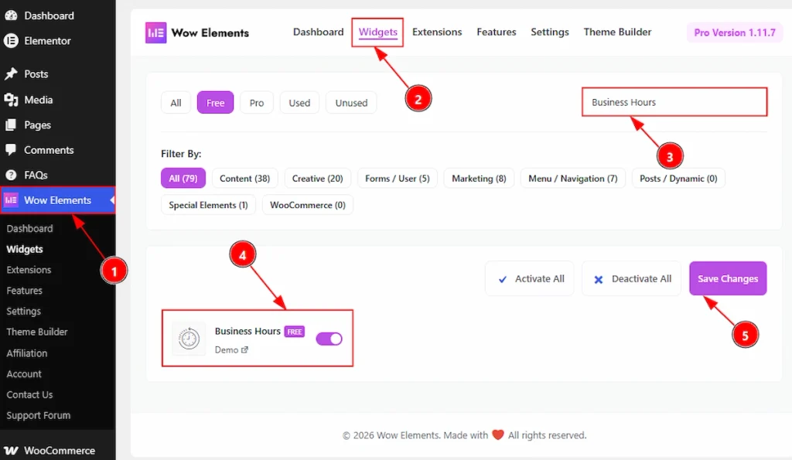The height and width of the screenshot is (460, 792).
Task: Click the Business Hours clock widget icon
Action: (x=189, y=339)
